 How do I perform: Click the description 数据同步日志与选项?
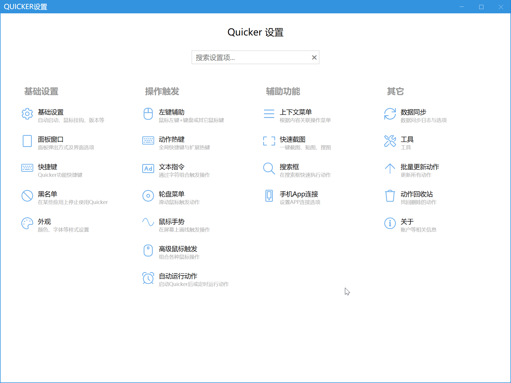click(x=424, y=120)
